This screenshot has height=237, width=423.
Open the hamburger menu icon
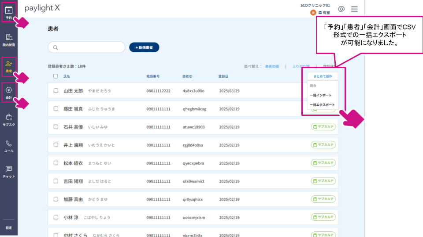354,9
